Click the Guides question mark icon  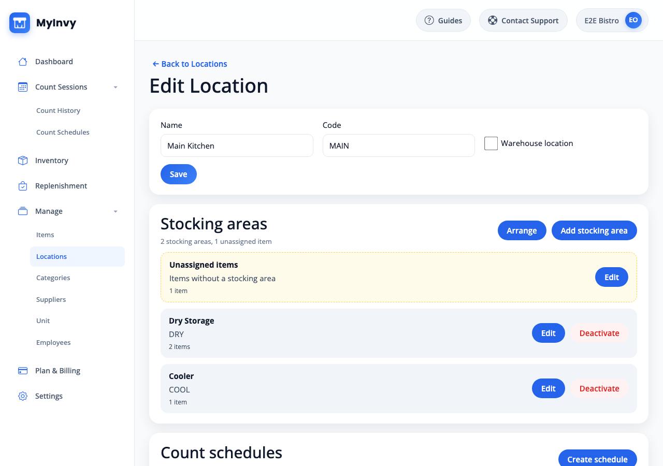coord(429,21)
